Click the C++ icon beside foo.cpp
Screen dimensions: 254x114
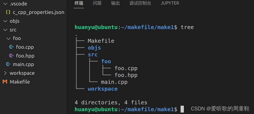12,47
